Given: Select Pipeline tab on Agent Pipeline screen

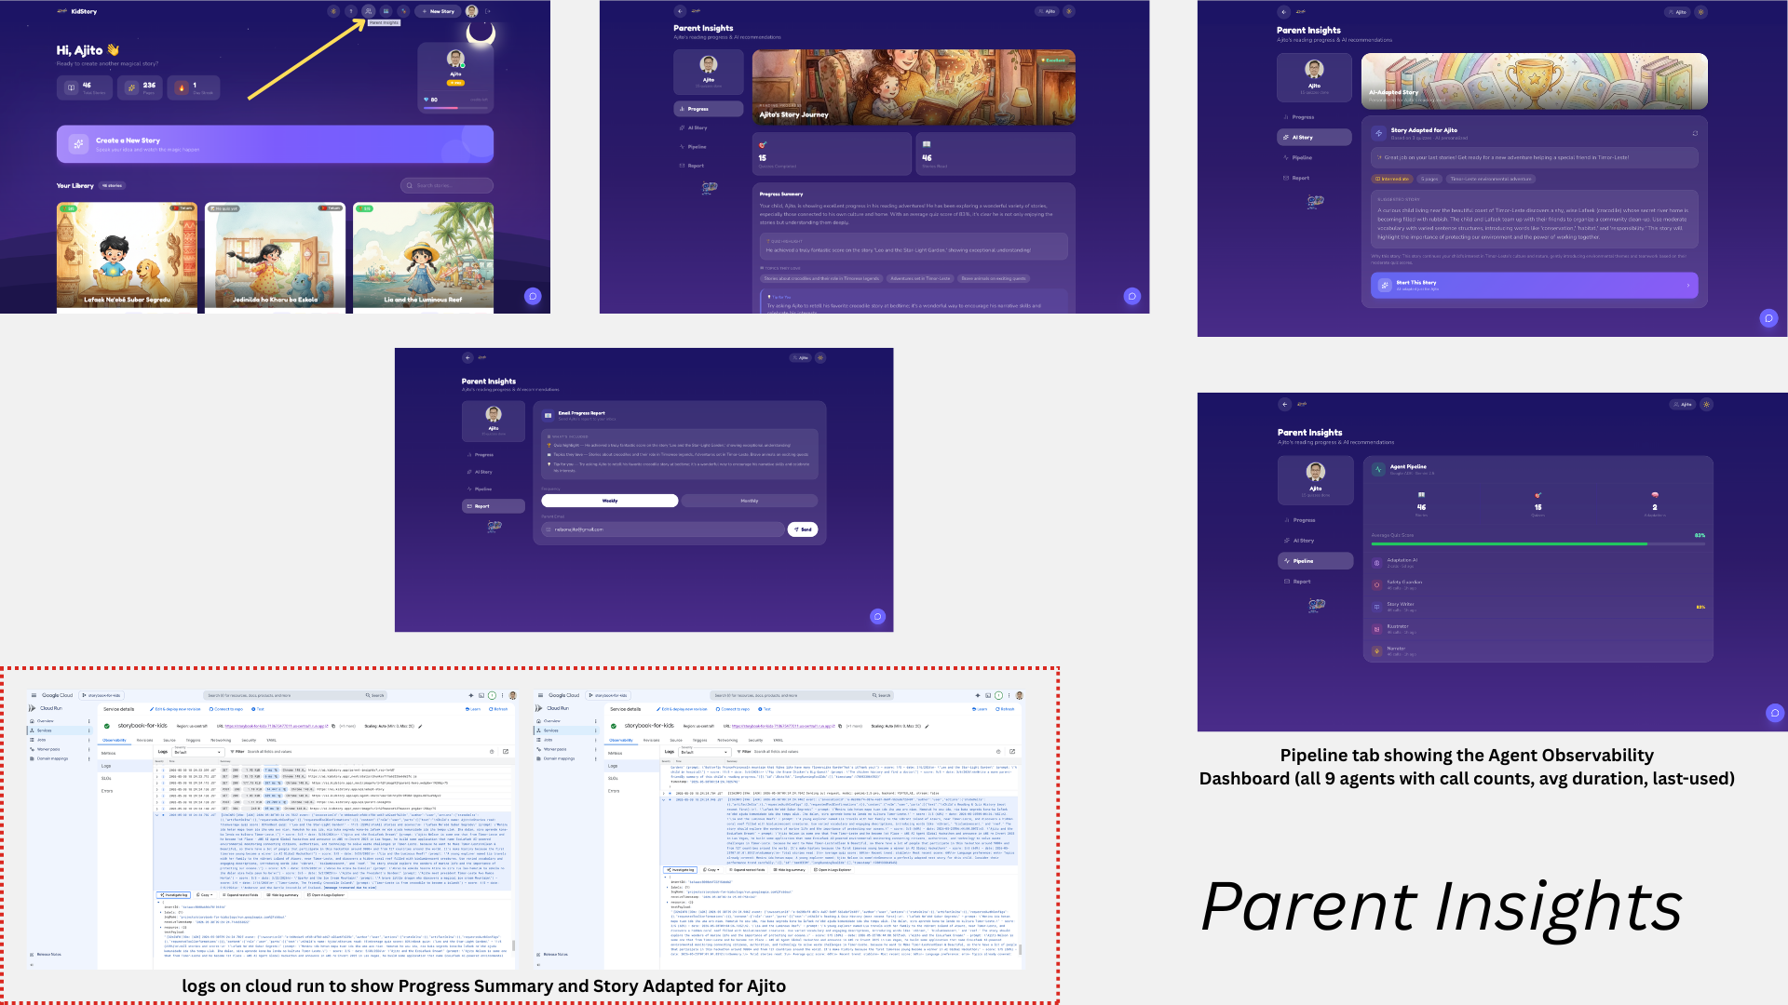Looking at the screenshot, I should coord(1316,561).
